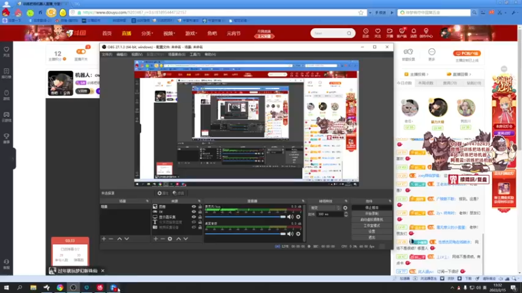Open microphone audio settings gear
Viewport: 522px width, 293px height.
[x=298, y=217]
